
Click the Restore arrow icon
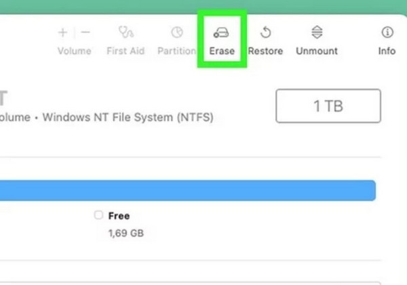[x=265, y=32]
